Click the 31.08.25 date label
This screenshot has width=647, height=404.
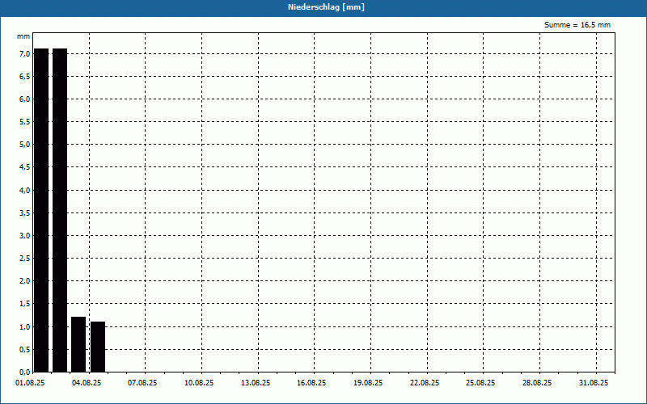tap(594, 383)
